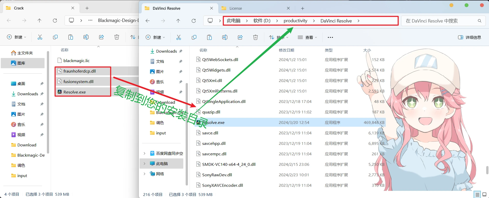This screenshot has width=489, height=198.
Task: Sort by 名称 column in DaVinci Resolve window
Action: (x=203, y=50)
